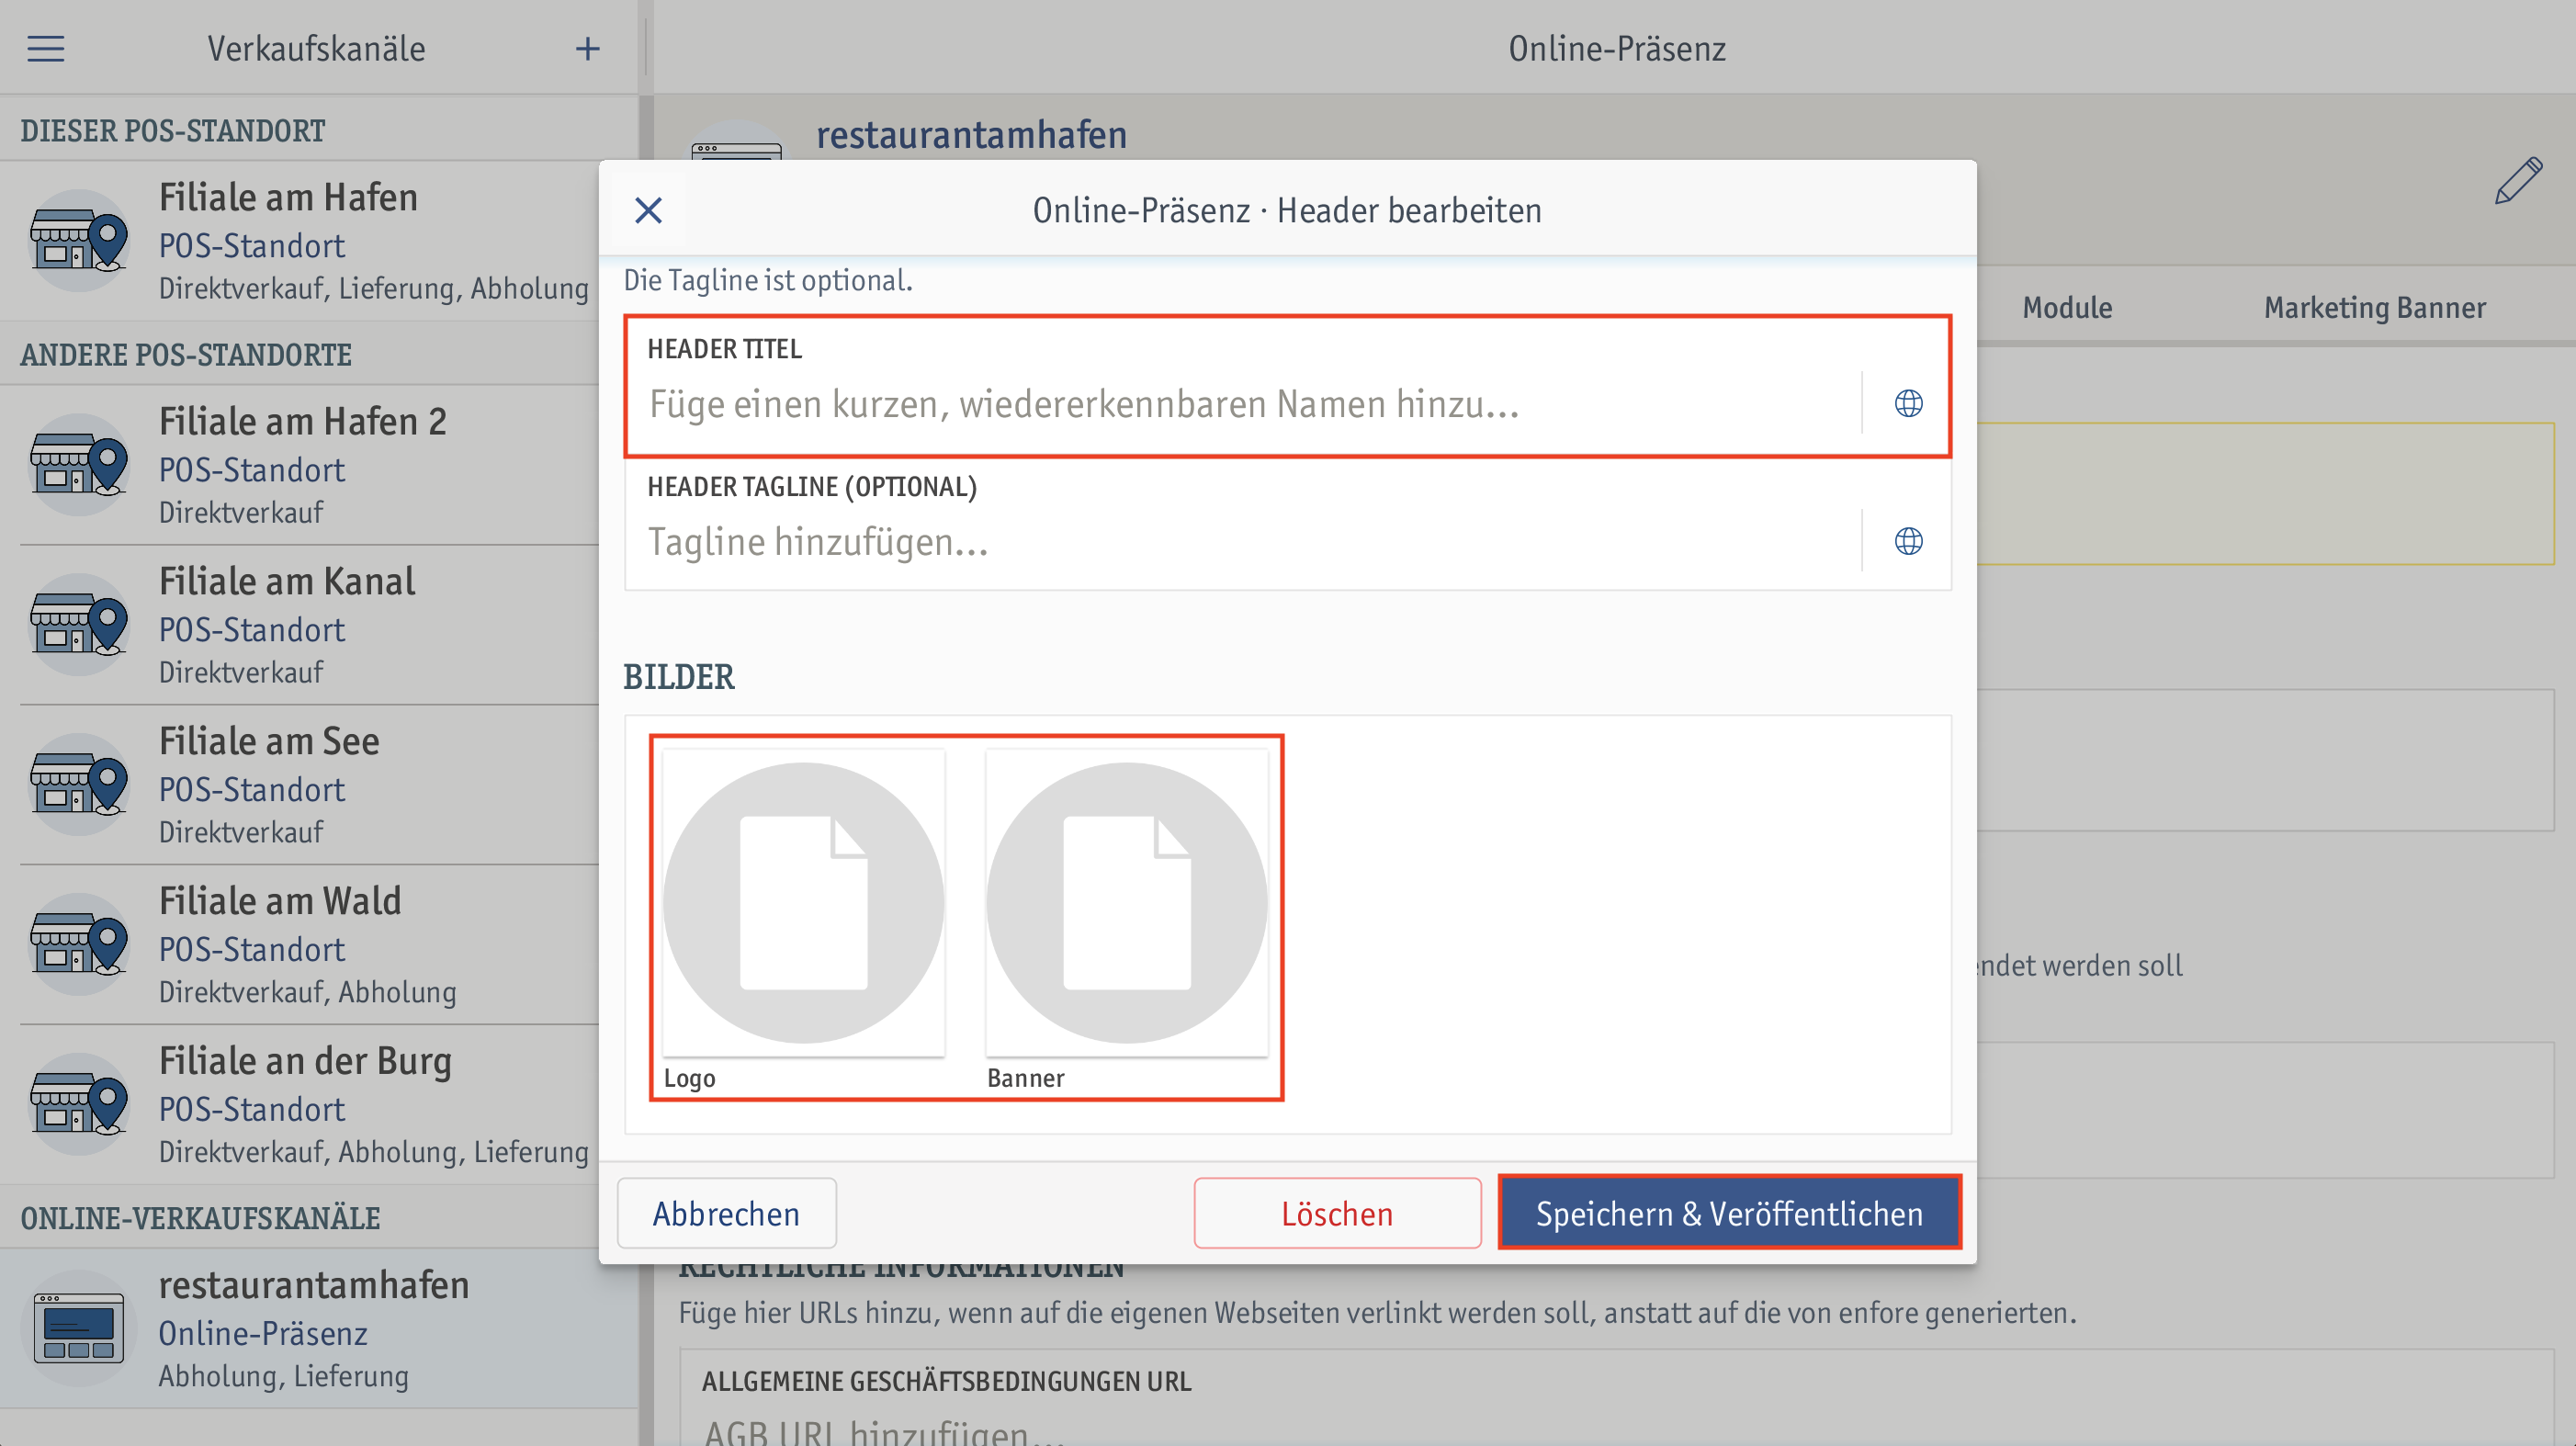
Task: Upload a Logo image placeholder
Action: tap(803, 902)
